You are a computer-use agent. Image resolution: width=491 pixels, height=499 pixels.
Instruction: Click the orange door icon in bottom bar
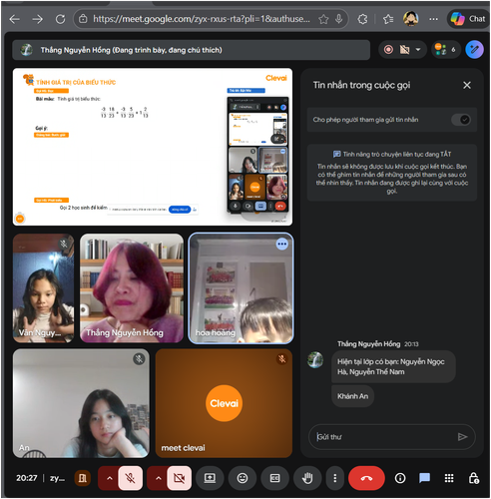click(82, 478)
